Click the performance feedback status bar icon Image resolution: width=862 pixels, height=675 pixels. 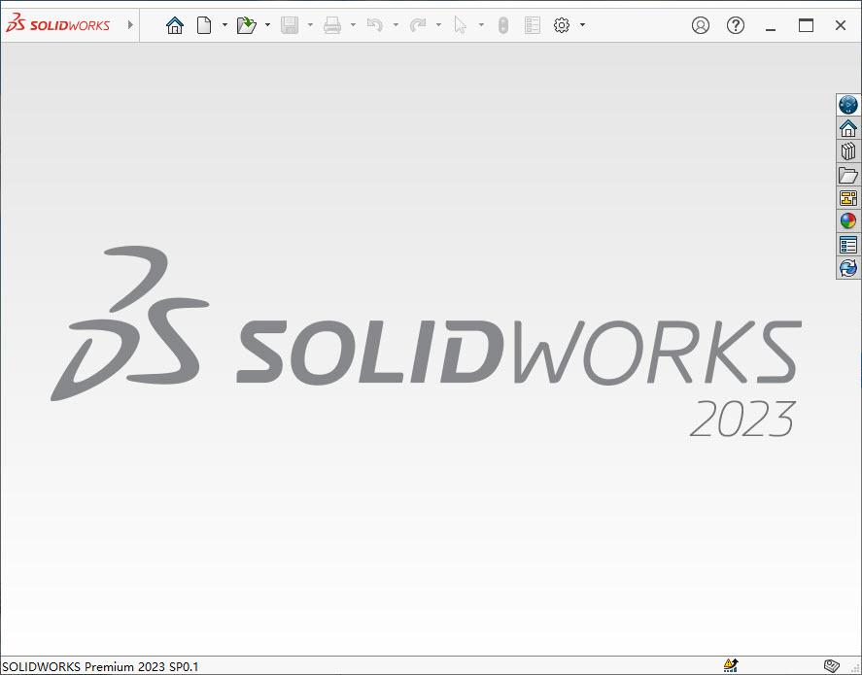(x=730, y=665)
